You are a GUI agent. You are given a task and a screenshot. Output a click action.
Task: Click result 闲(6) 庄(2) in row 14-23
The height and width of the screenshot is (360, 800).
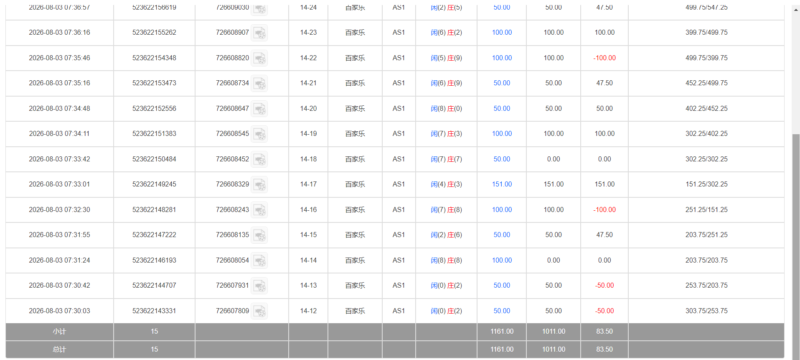(446, 33)
